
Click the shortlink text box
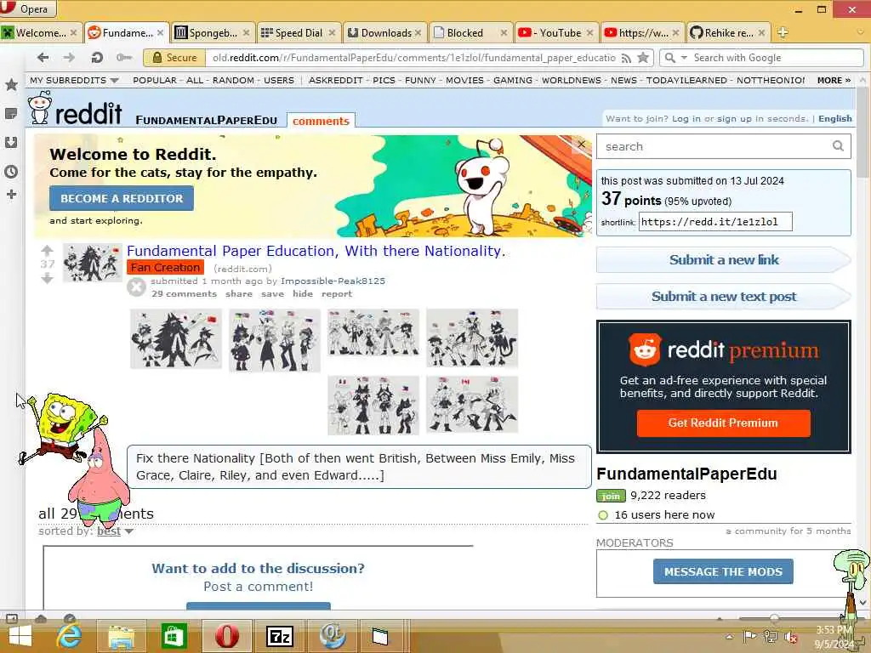pos(715,222)
